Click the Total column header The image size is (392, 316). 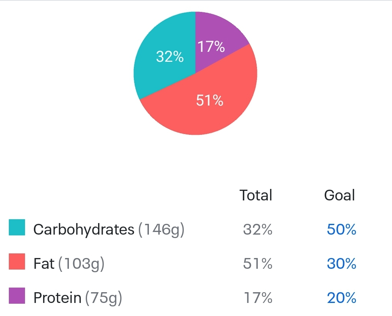[256, 195]
